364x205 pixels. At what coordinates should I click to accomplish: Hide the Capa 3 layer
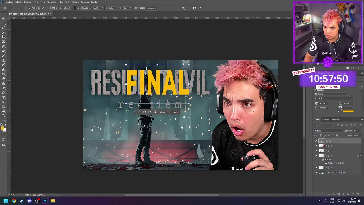click(315, 167)
